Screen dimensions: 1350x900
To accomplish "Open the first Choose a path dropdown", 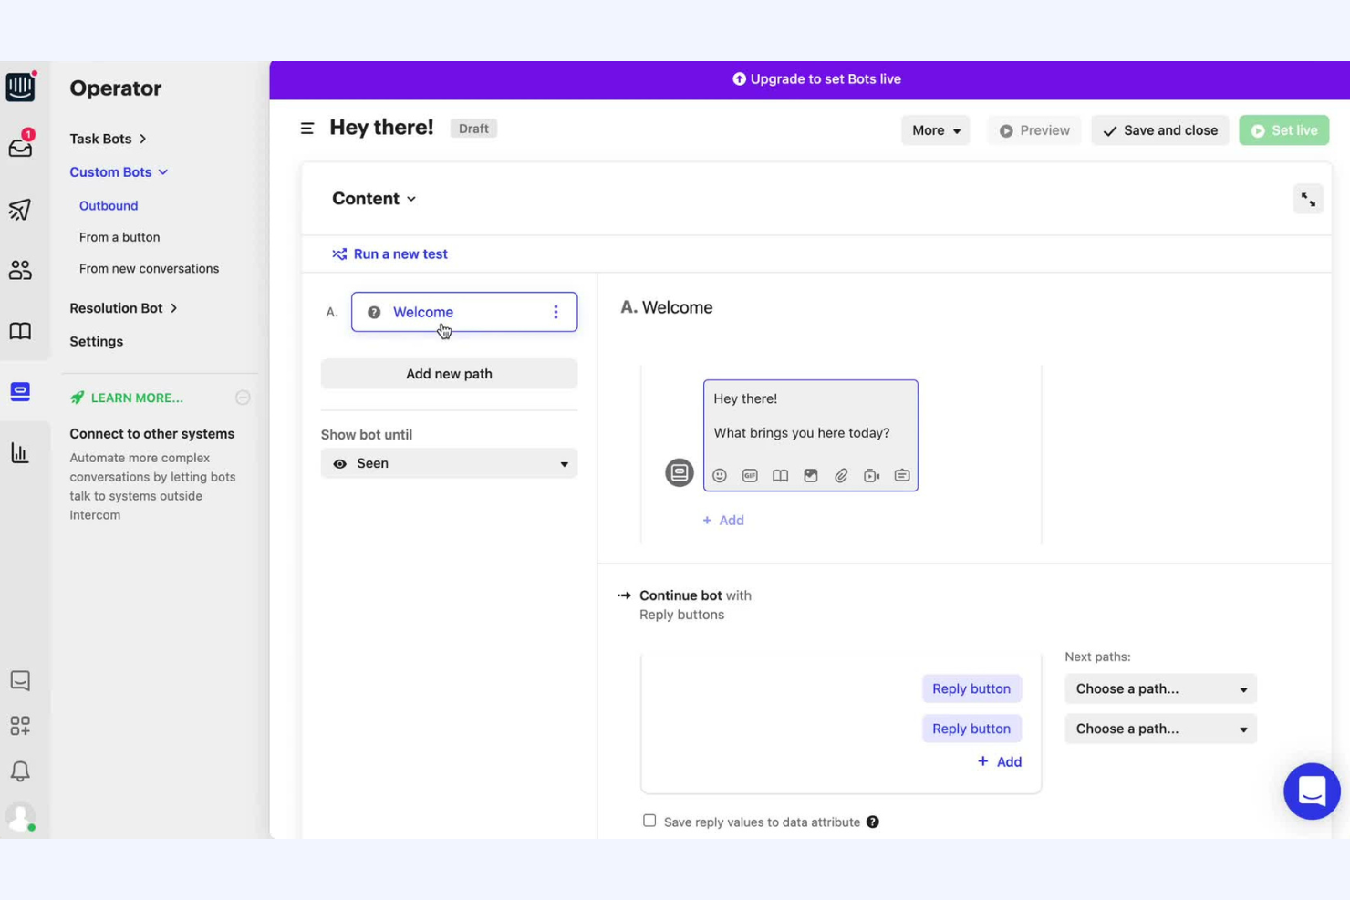I will (1159, 688).
